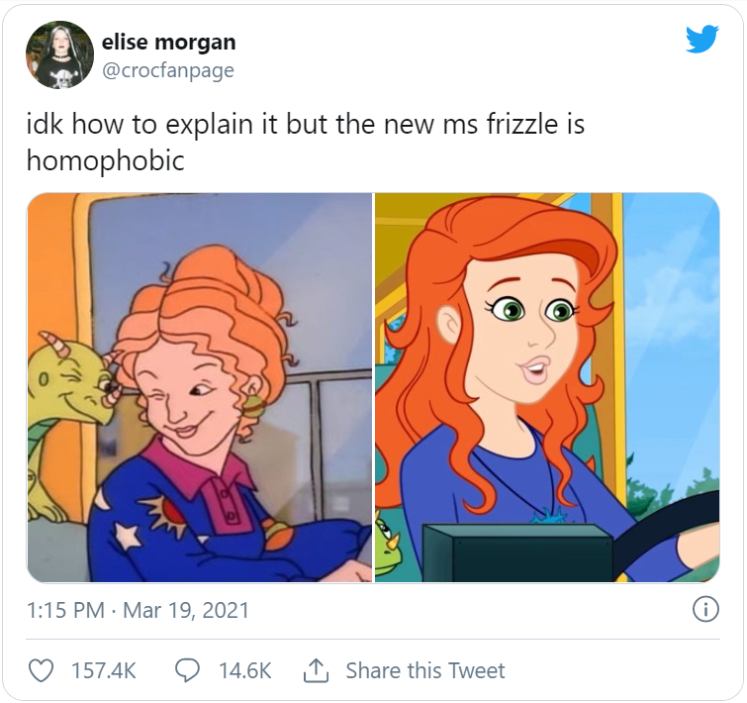The height and width of the screenshot is (703, 747).
Task: Click the Mar 19, 2021 date
Action: [x=186, y=610]
